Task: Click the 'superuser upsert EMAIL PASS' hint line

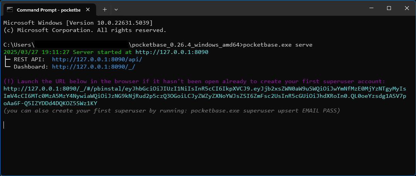Action: click(x=172, y=111)
